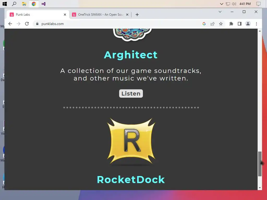This screenshot has width=267, height=200.
Task: Open the Chrome three-dot menu
Action: (257, 24)
